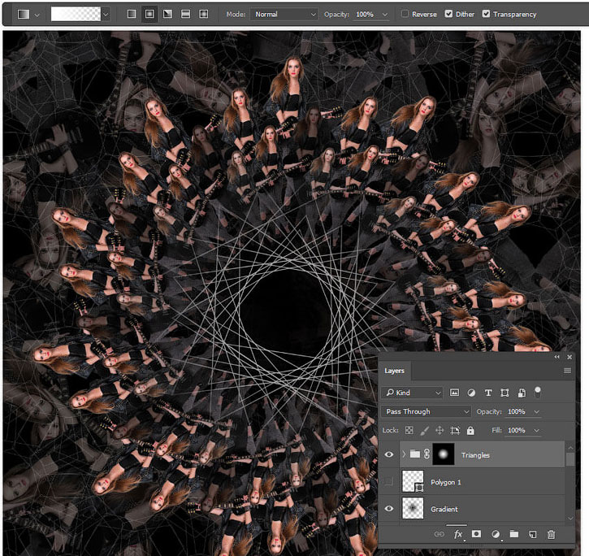The image size is (589, 556).
Task: Open the Layers panel menu
Action: (x=568, y=371)
